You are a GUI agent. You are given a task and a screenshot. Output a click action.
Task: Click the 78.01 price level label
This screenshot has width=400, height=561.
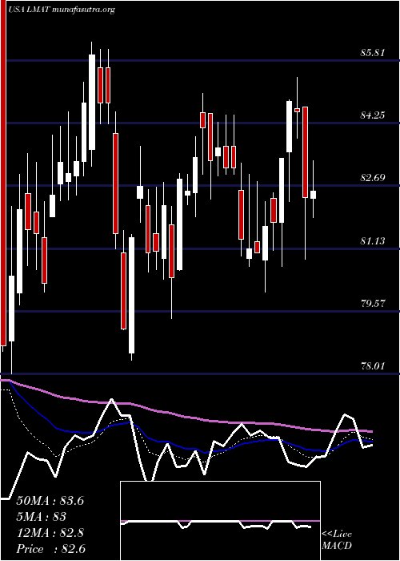(x=373, y=366)
